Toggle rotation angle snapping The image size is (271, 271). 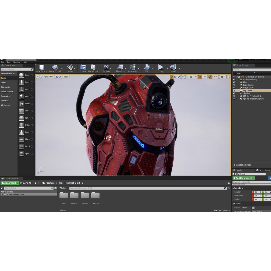coord(200,77)
